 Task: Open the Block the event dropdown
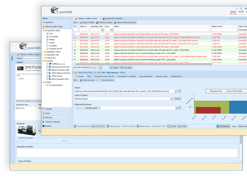pos(96,80)
